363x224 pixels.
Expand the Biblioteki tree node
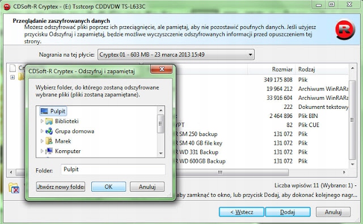click(42, 121)
